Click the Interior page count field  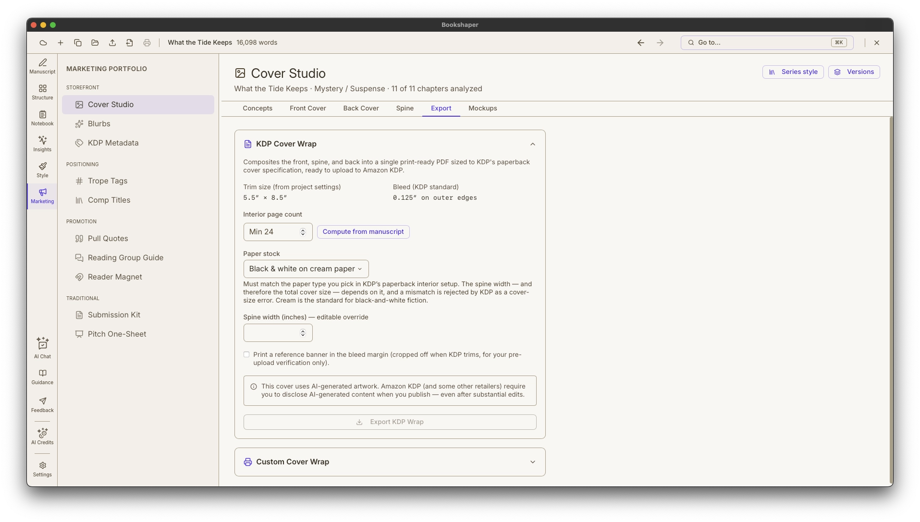point(278,232)
